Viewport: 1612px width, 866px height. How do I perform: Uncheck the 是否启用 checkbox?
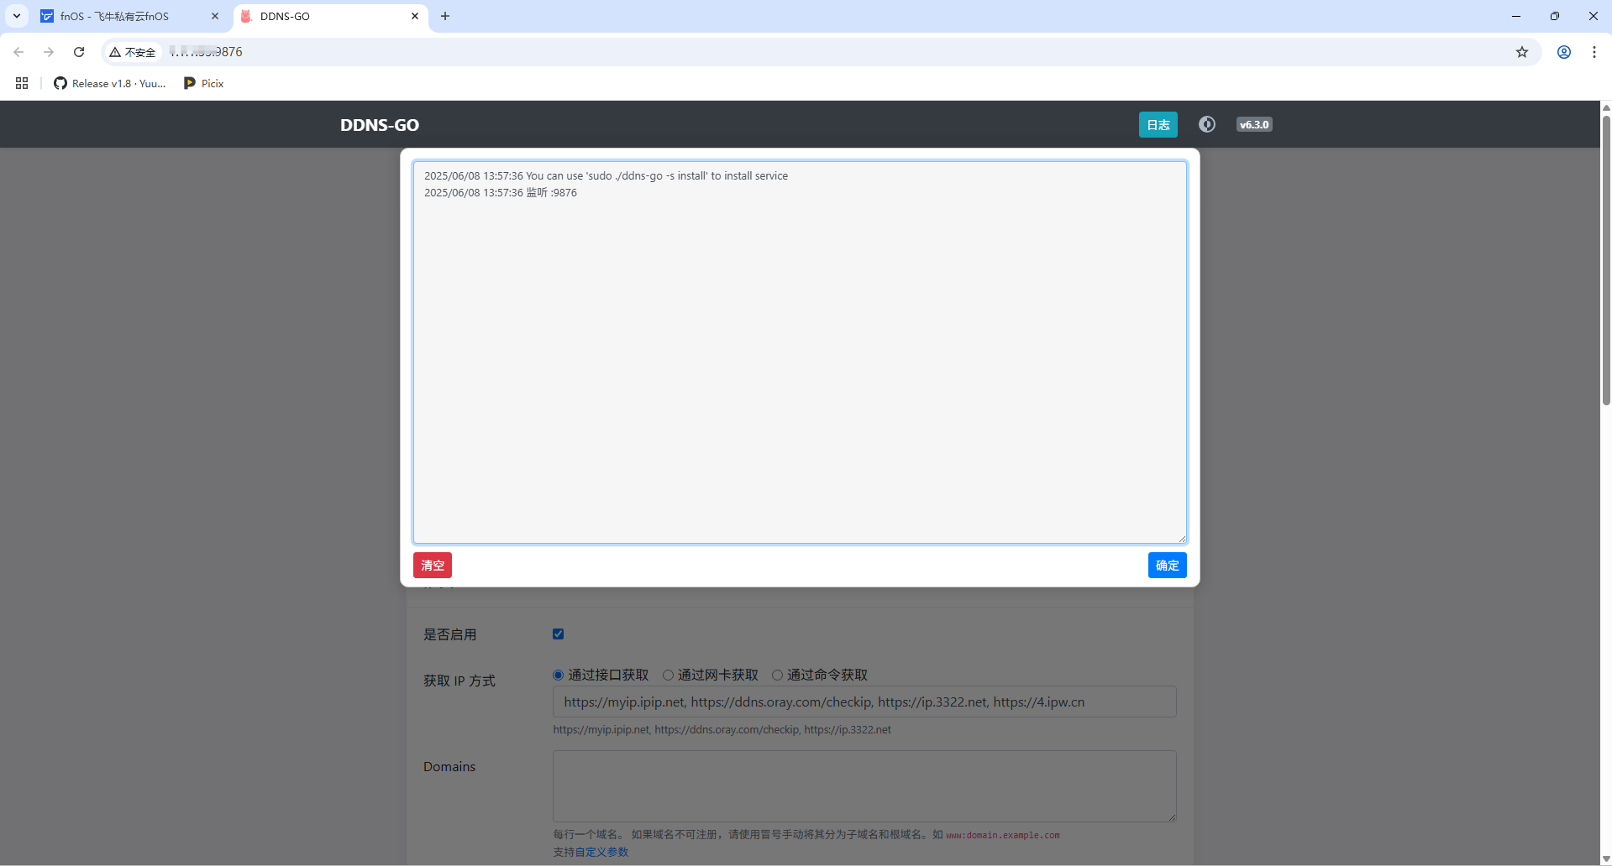558,634
